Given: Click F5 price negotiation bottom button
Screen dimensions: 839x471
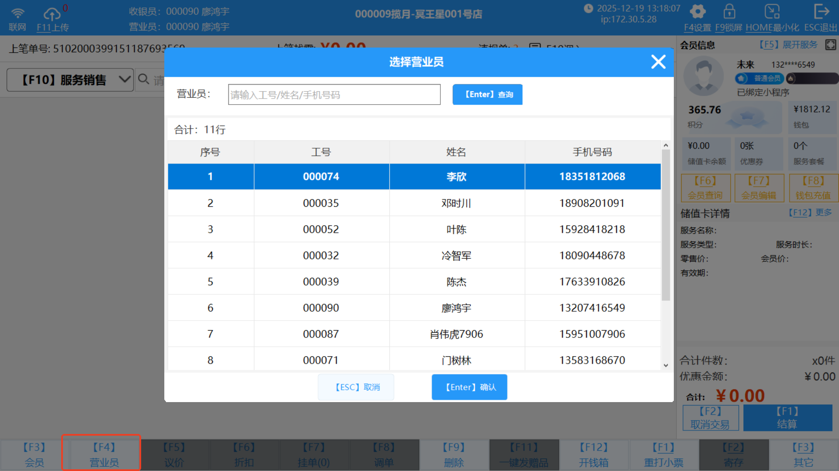Looking at the screenshot, I should [x=174, y=455].
